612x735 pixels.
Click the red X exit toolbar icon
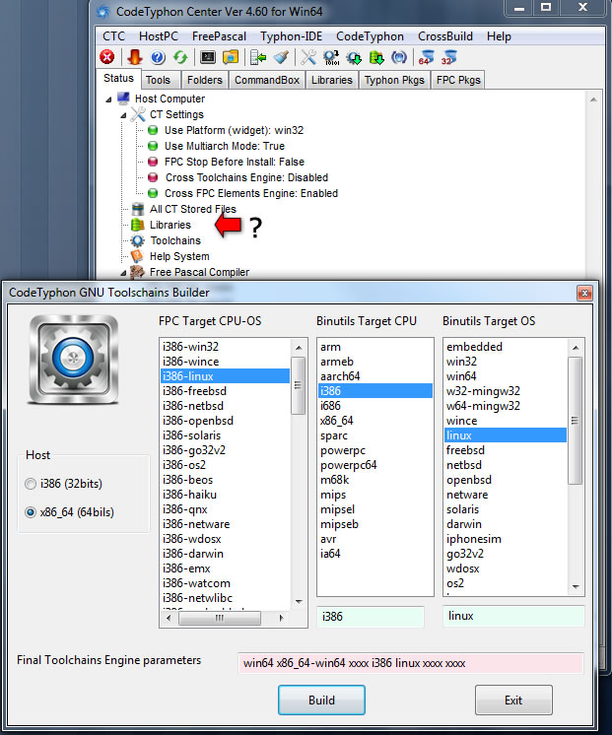tap(107, 57)
